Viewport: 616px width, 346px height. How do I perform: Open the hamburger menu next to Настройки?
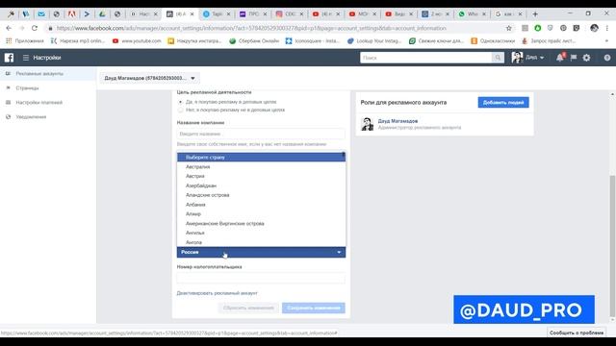[x=26, y=58]
